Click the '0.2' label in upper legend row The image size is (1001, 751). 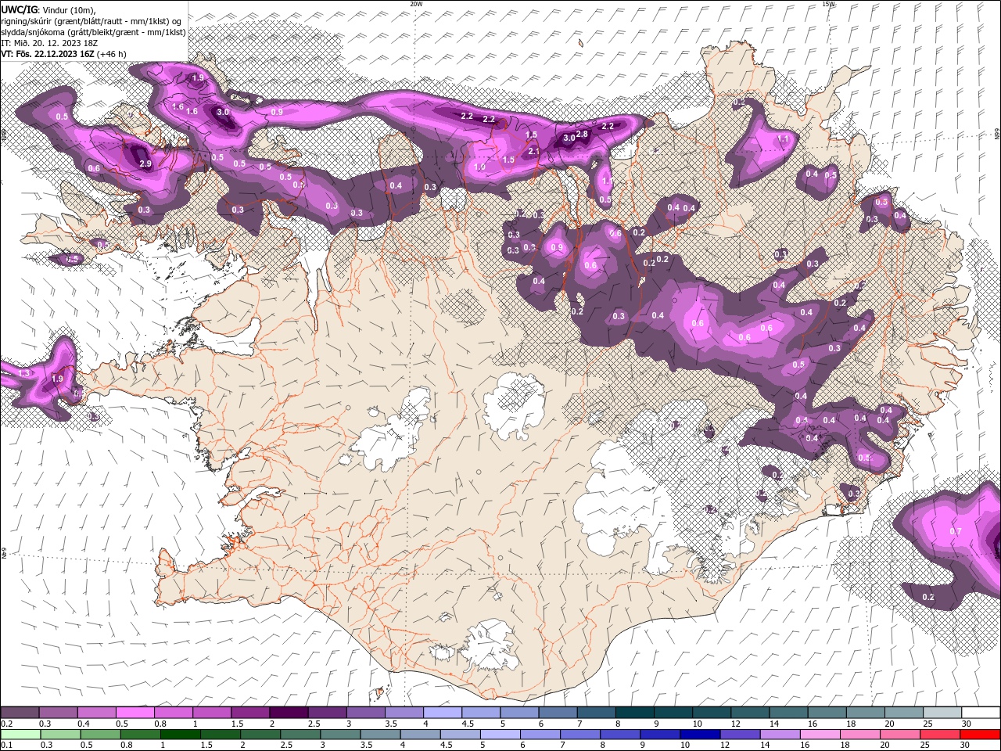click(6, 724)
